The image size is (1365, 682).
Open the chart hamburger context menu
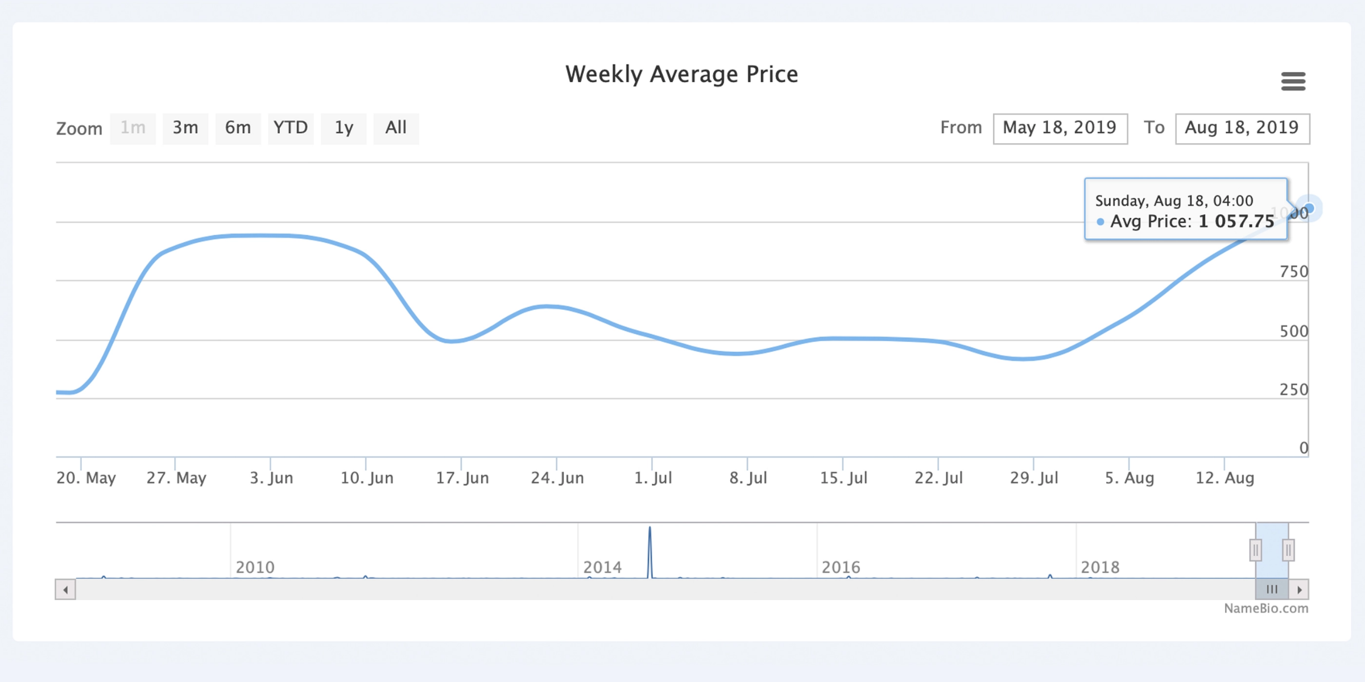click(1293, 81)
